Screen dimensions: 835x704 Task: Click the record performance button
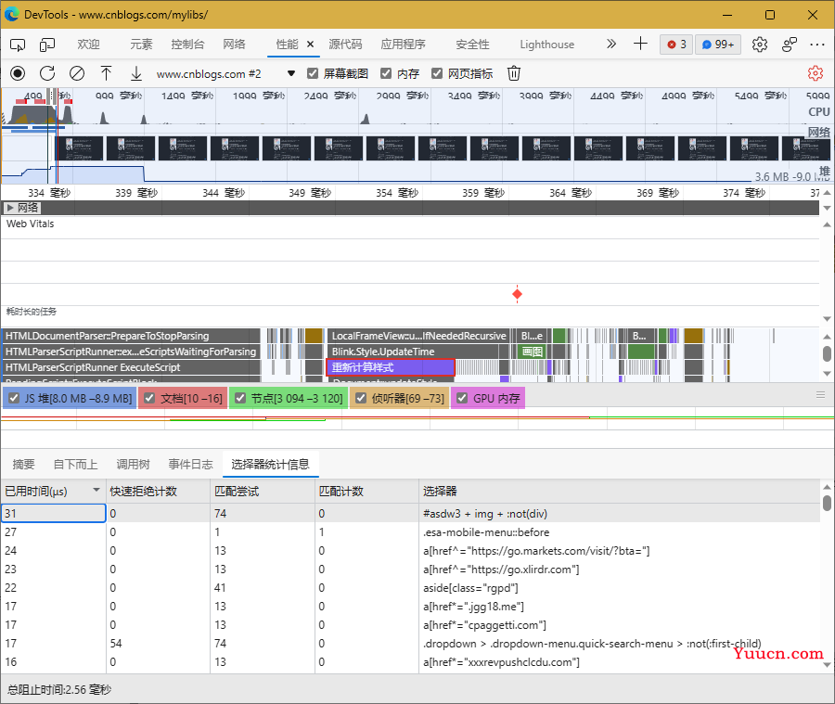point(18,73)
